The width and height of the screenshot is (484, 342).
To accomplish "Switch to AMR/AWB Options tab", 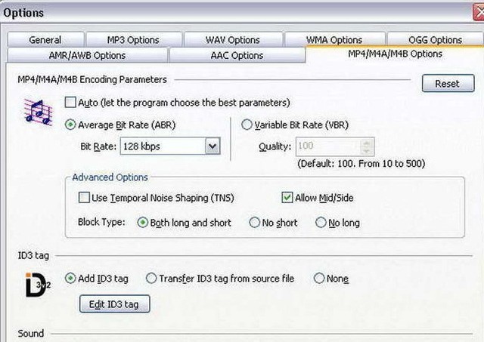I will pyautogui.click(x=87, y=55).
